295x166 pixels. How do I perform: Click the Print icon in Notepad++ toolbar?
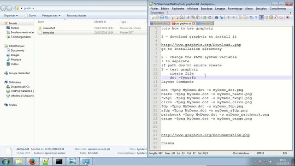pos(182,18)
